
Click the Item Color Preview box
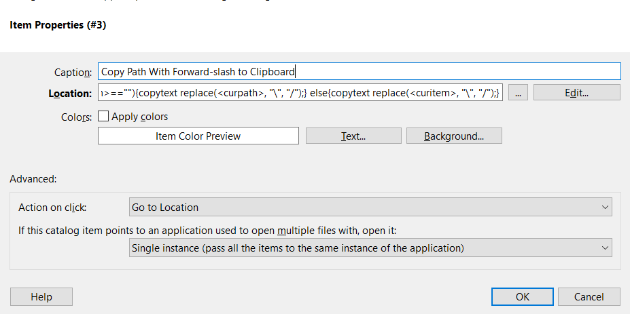(198, 136)
